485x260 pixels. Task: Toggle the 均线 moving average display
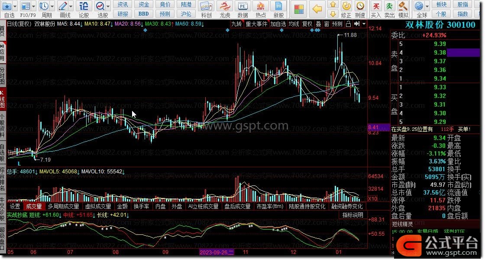(x=294, y=24)
